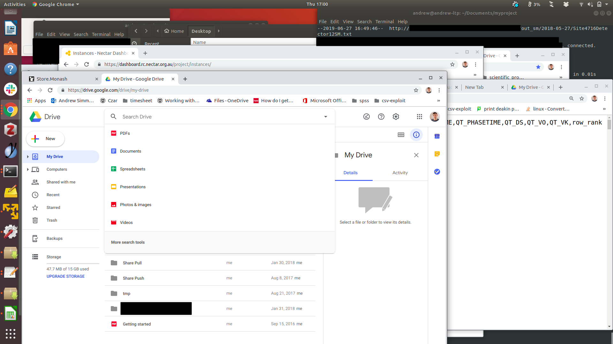Open Google Calendar in side panel
Image resolution: width=613 pixels, height=344 pixels.
click(x=437, y=136)
